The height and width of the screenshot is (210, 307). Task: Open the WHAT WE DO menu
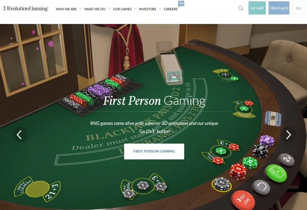click(95, 9)
